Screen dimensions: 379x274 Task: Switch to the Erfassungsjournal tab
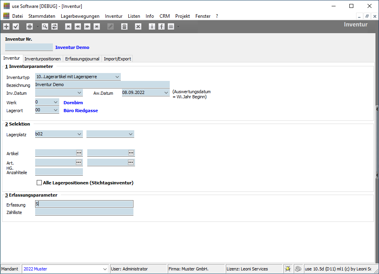[x=82, y=59]
